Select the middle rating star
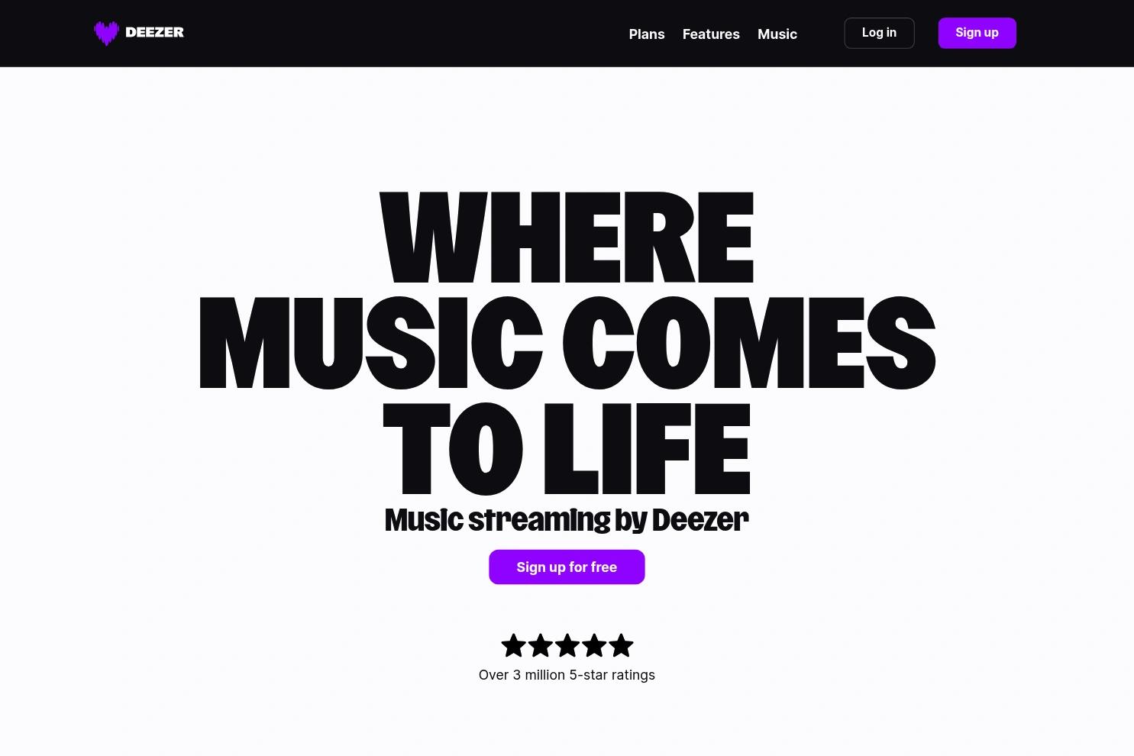This screenshot has height=756, width=1134. tap(567, 645)
